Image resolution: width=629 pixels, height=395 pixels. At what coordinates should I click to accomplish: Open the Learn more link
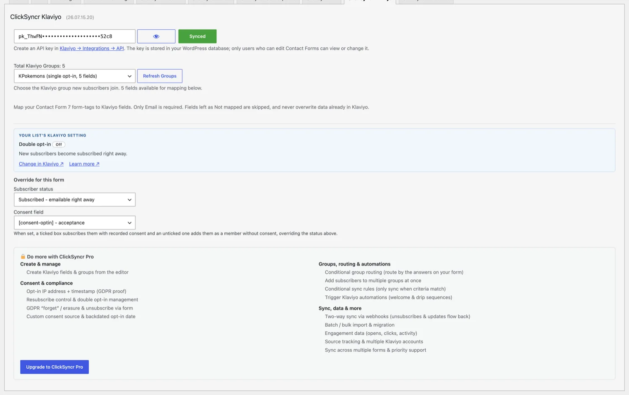pyautogui.click(x=84, y=164)
